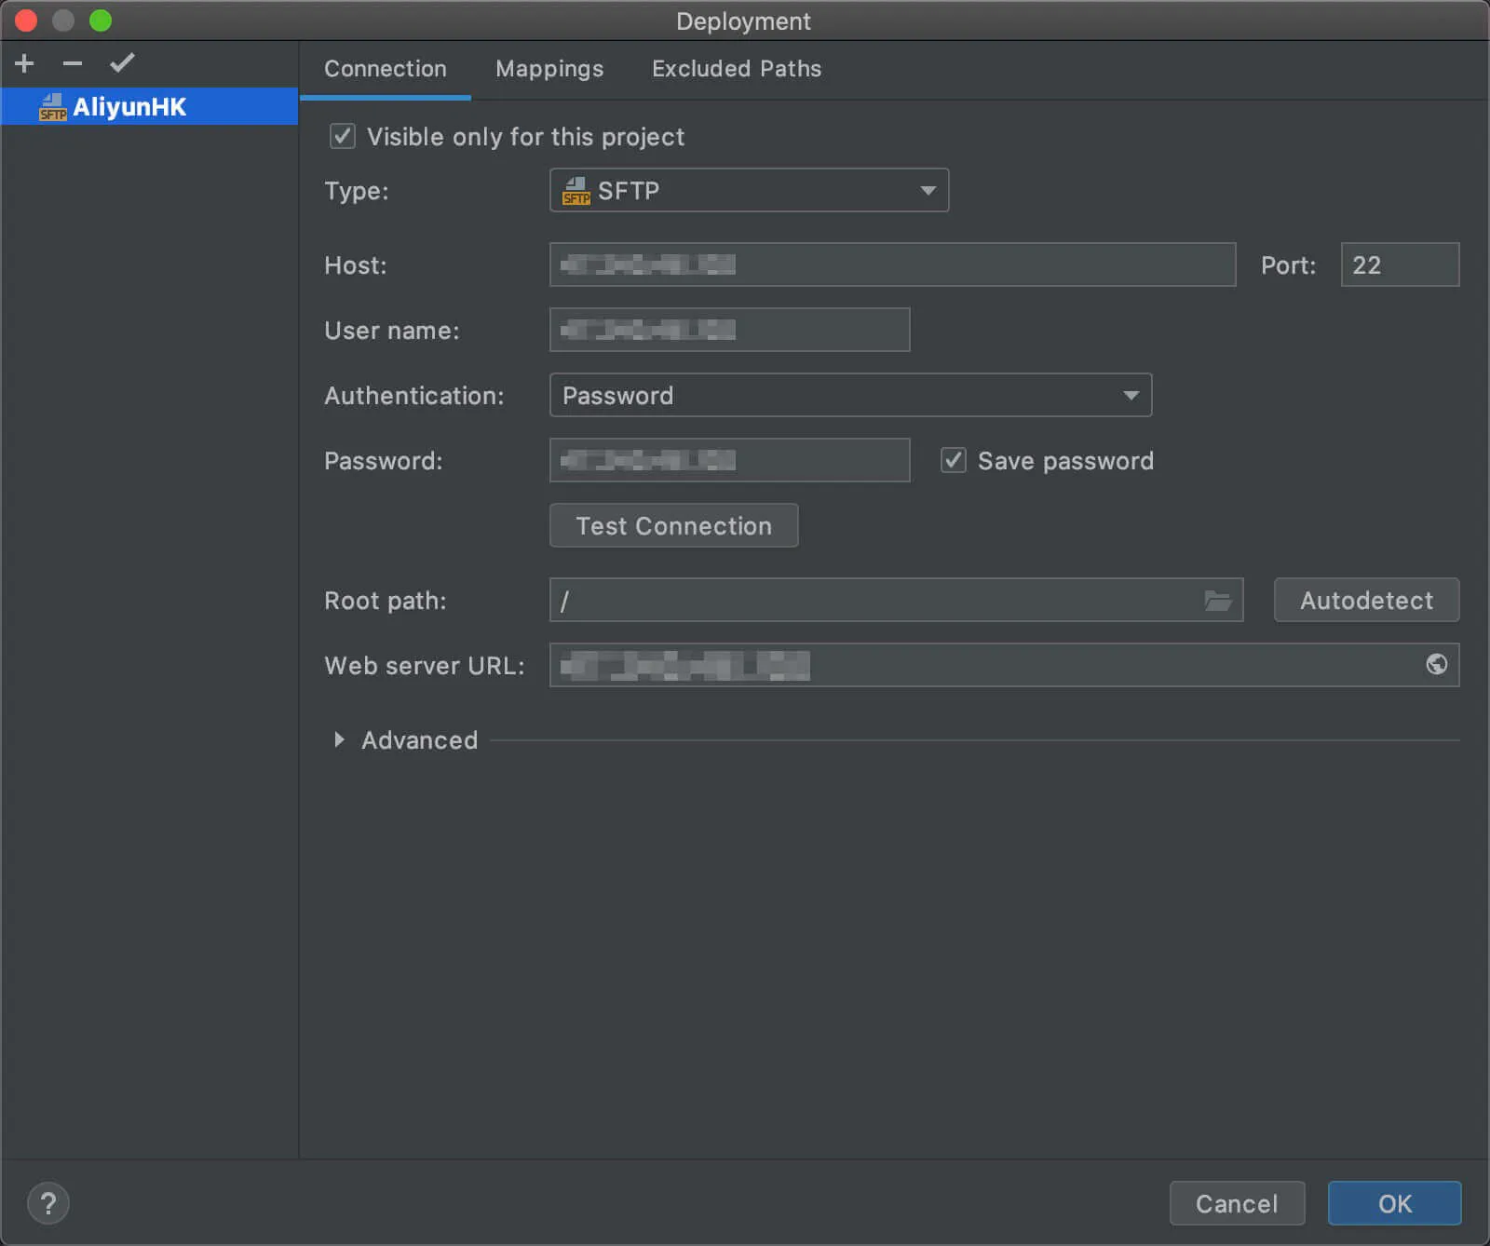Confirm settings with the OK button
Screen dimensions: 1490x1246
1393,1204
